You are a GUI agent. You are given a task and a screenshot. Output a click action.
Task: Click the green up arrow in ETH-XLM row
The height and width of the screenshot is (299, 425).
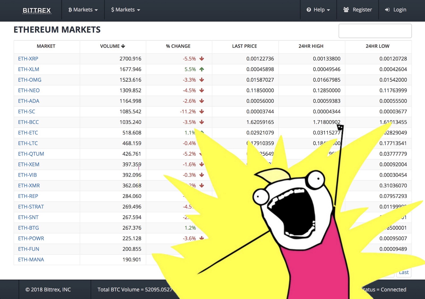(202, 69)
